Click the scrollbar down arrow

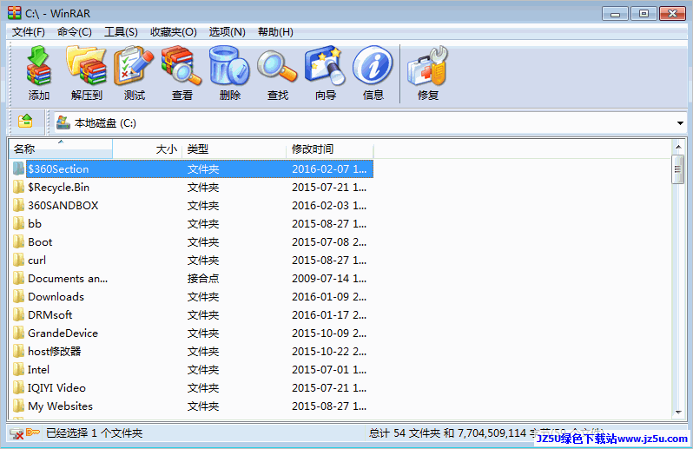[678, 413]
